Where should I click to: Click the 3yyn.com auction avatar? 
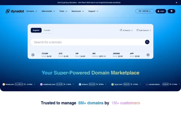click(113, 84)
